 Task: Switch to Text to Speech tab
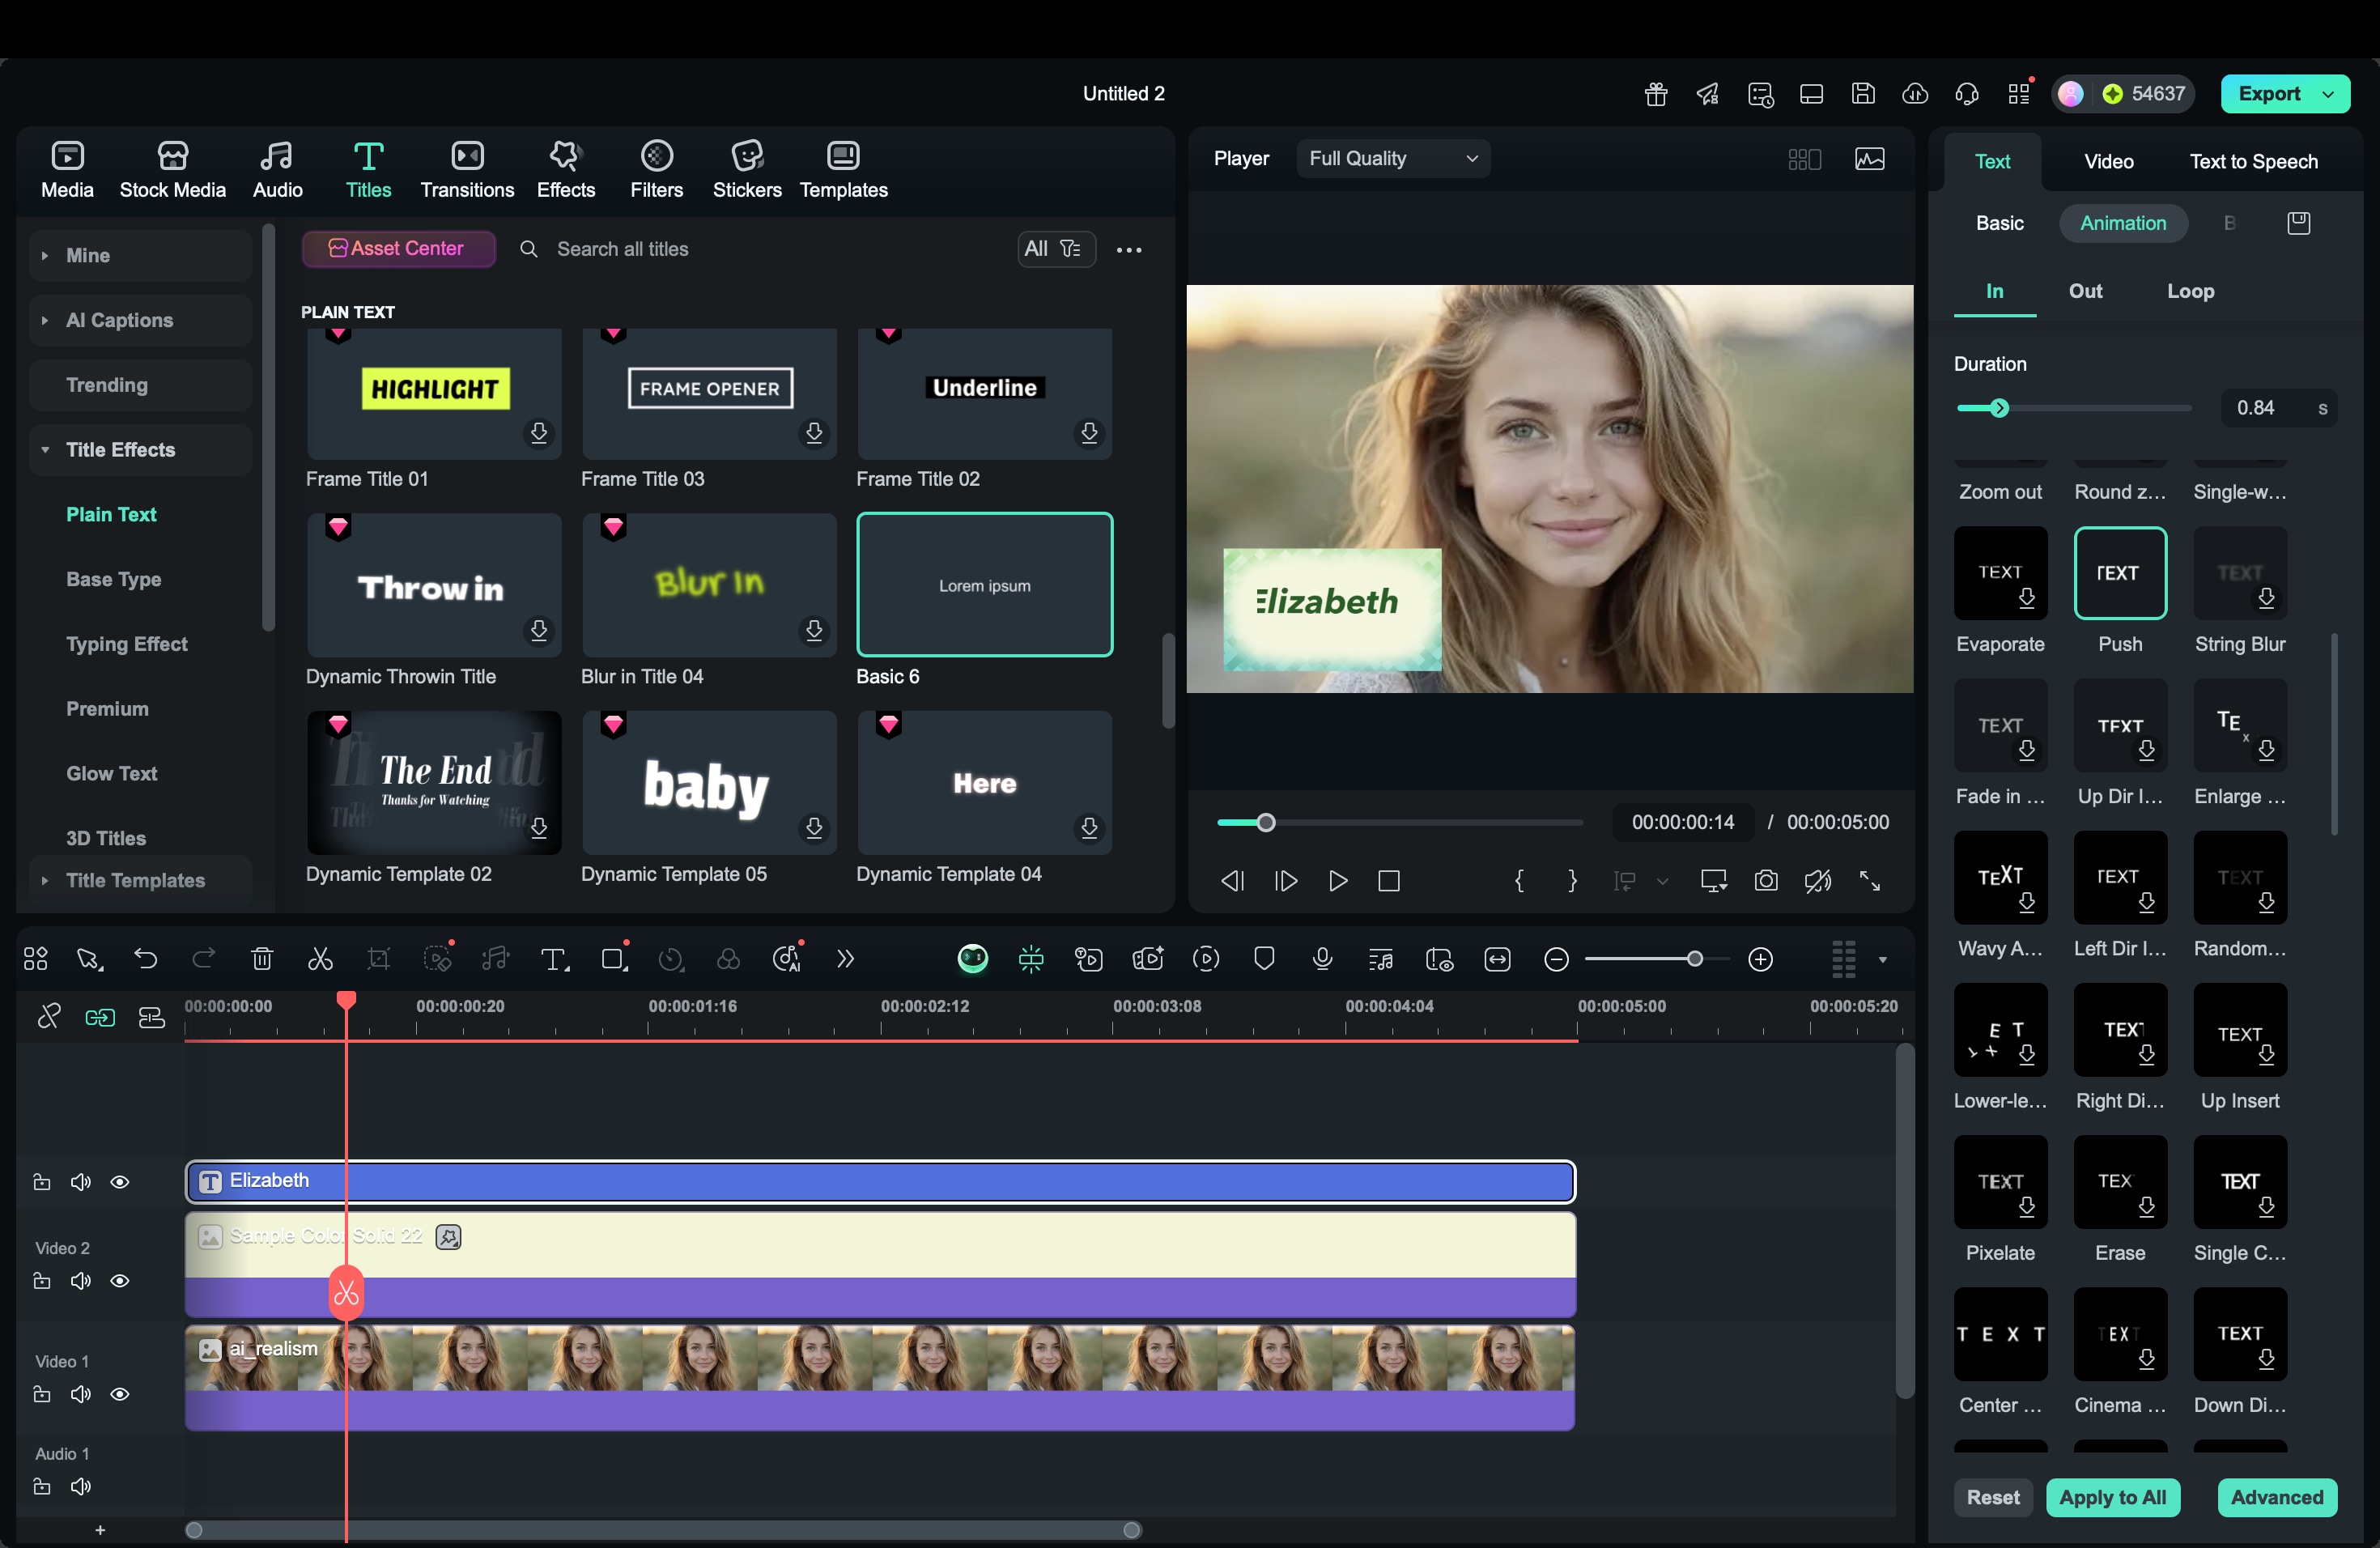(x=2253, y=161)
